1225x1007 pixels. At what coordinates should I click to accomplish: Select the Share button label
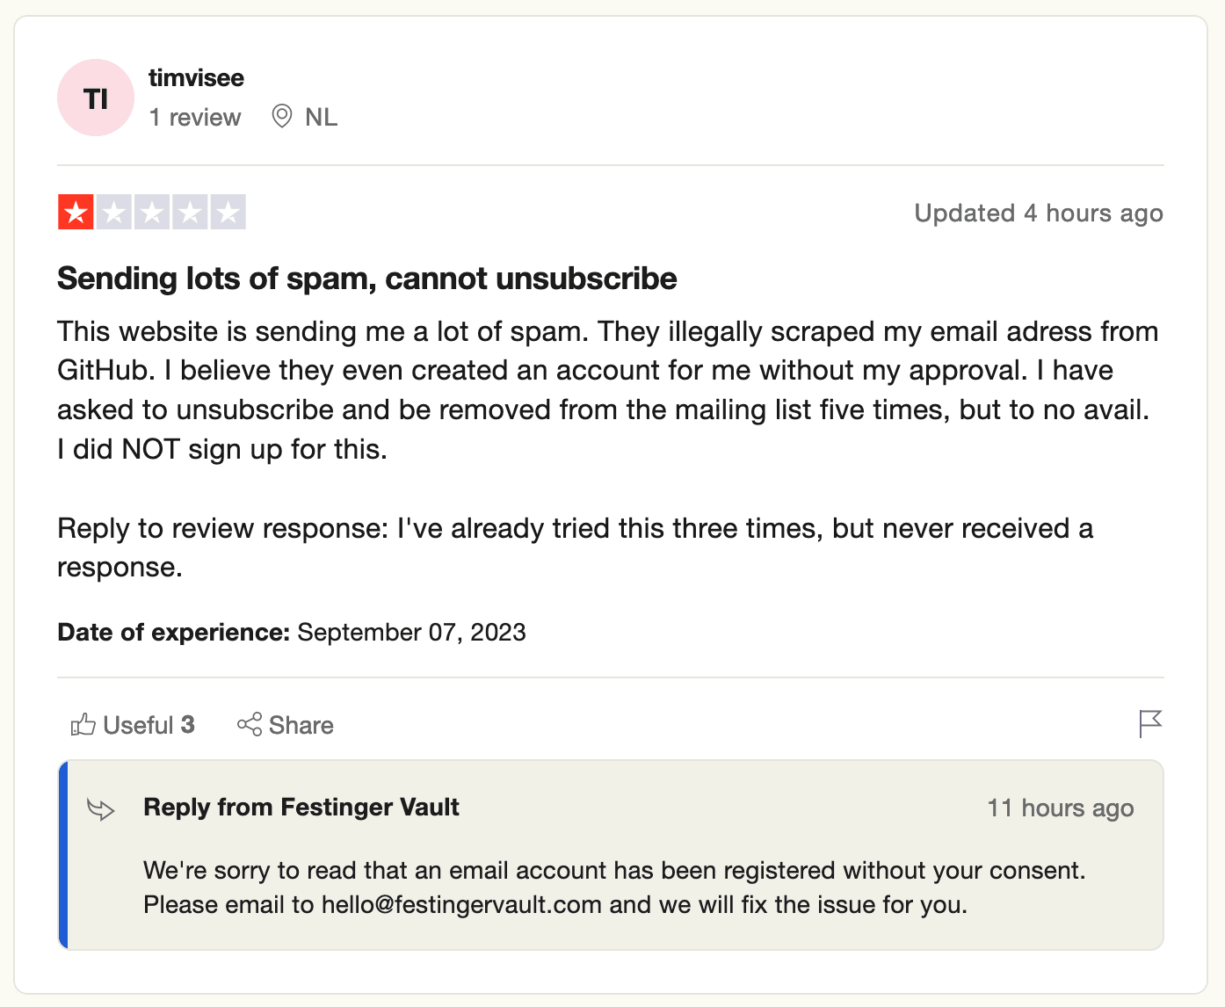click(x=301, y=725)
